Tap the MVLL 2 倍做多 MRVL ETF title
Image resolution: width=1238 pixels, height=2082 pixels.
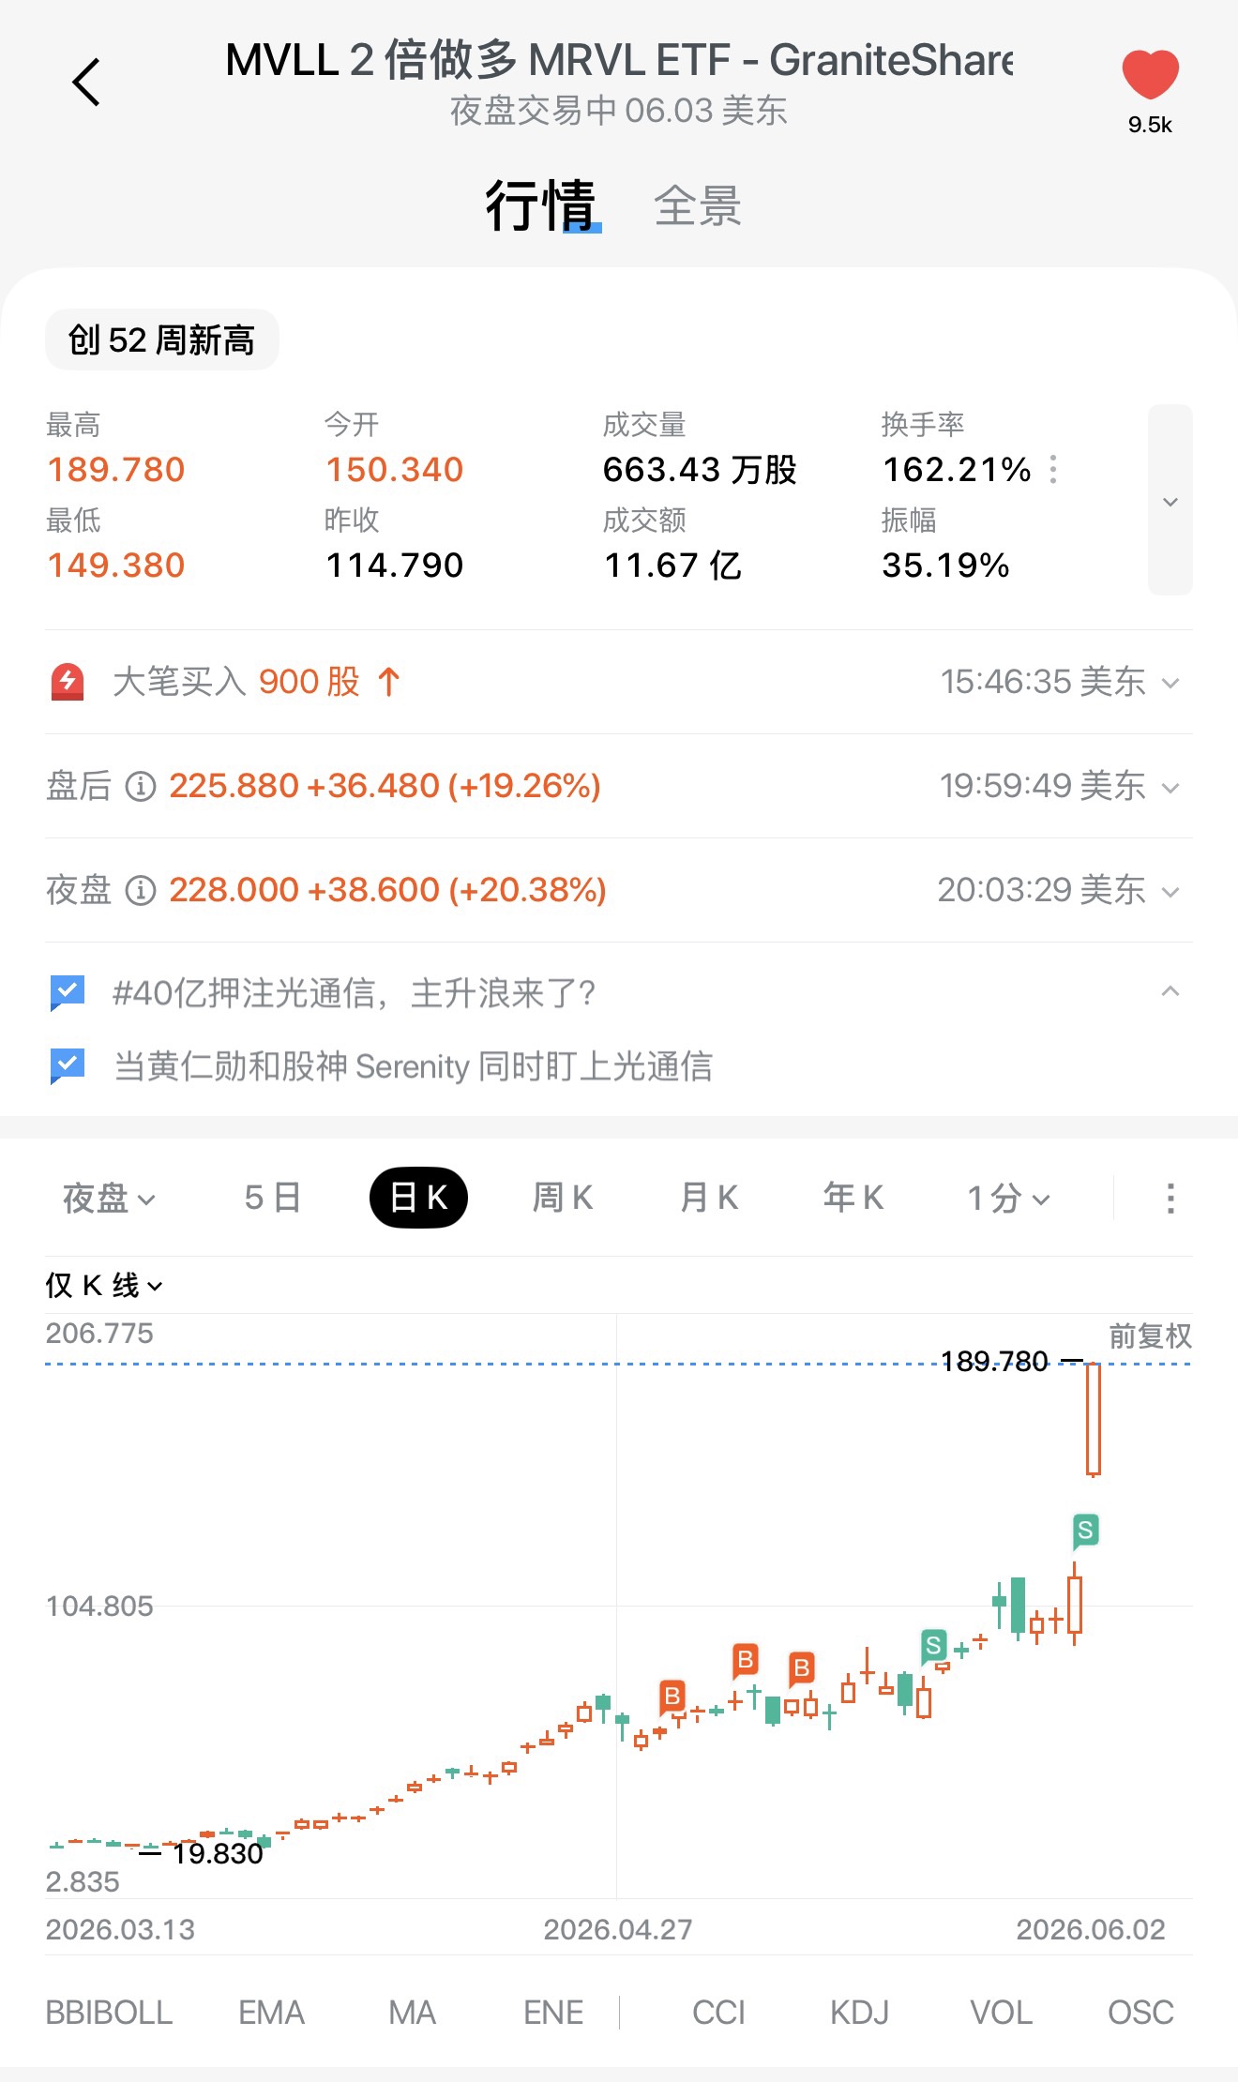pos(619,60)
